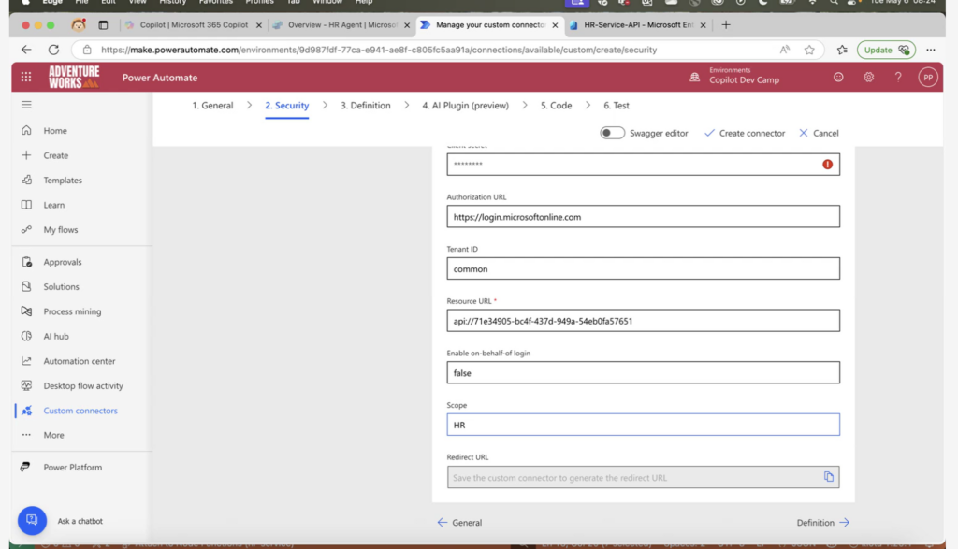Open the read aloud icon in address bar
This screenshot has width=958, height=549.
coord(785,50)
